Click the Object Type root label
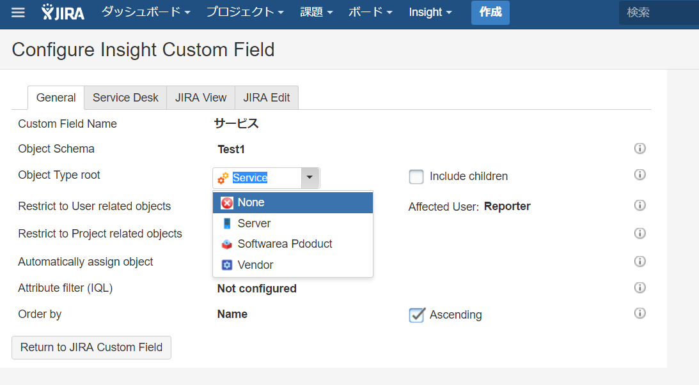Image resolution: width=699 pixels, height=385 pixels. 59,175
